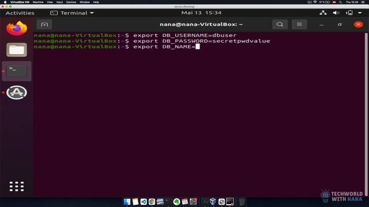Open Finder in macOS Dock
Image resolution: width=369 pixels, height=207 pixels.
[x=127, y=202]
